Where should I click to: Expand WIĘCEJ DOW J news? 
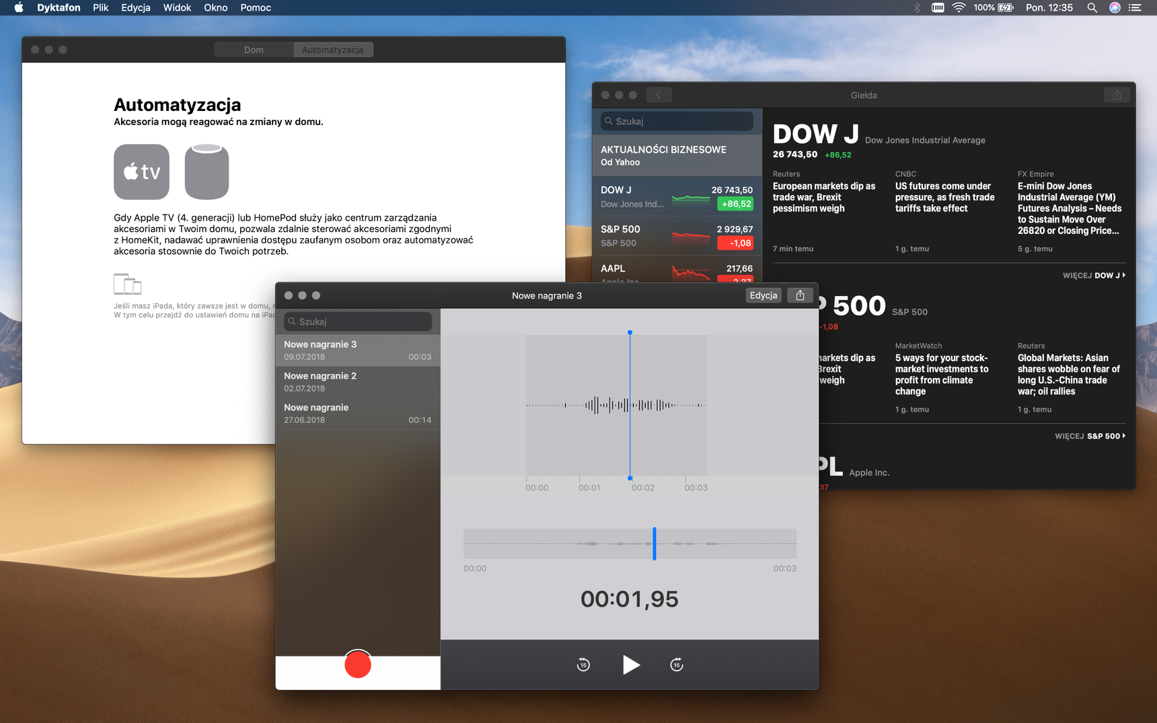pyautogui.click(x=1094, y=275)
